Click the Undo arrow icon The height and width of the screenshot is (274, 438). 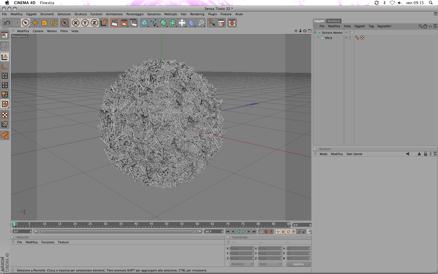tap(7, 23)
